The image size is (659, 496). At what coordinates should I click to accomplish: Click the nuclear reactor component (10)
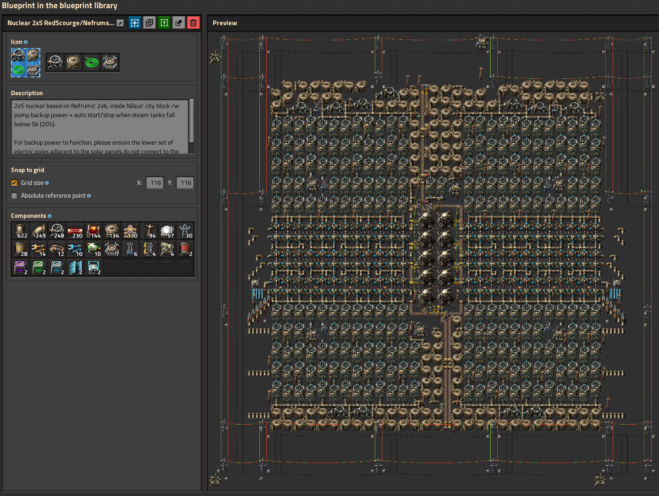tap(93, 249)
